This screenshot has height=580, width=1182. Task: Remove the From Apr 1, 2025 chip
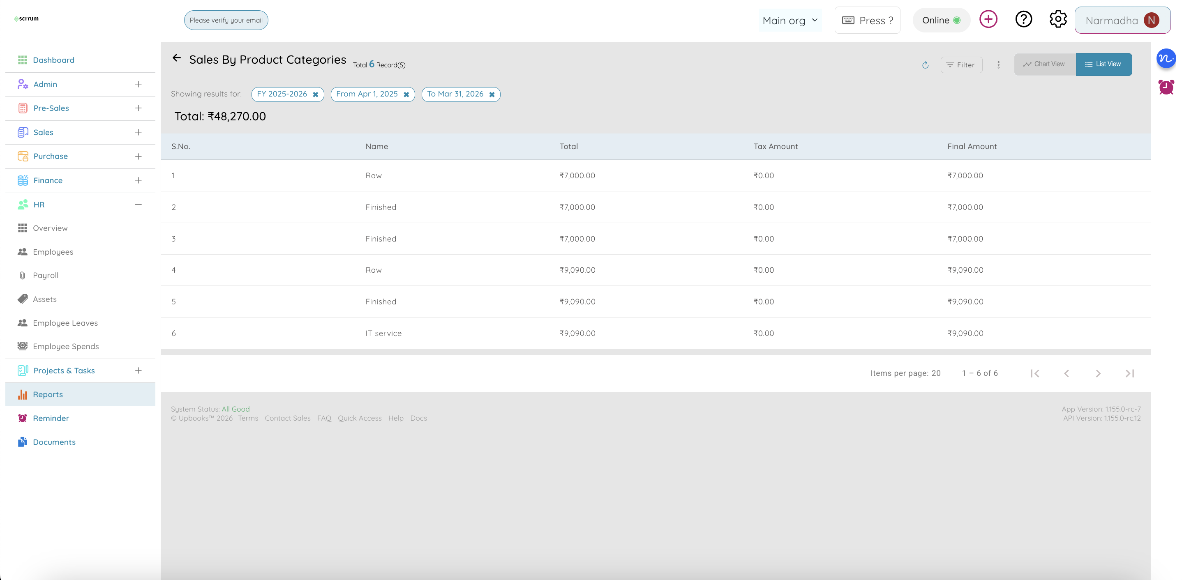coord(406,94)
